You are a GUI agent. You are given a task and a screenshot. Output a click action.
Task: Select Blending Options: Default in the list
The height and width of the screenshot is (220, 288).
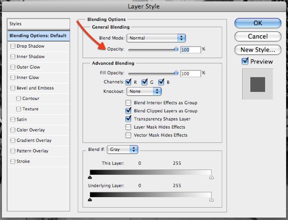click(x=39, y=36)
